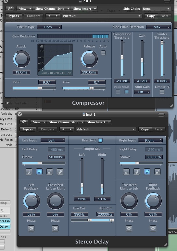Select quarter note for Left Delay
The width and height of the screenshot is (177, 251).
pos(39,172)
